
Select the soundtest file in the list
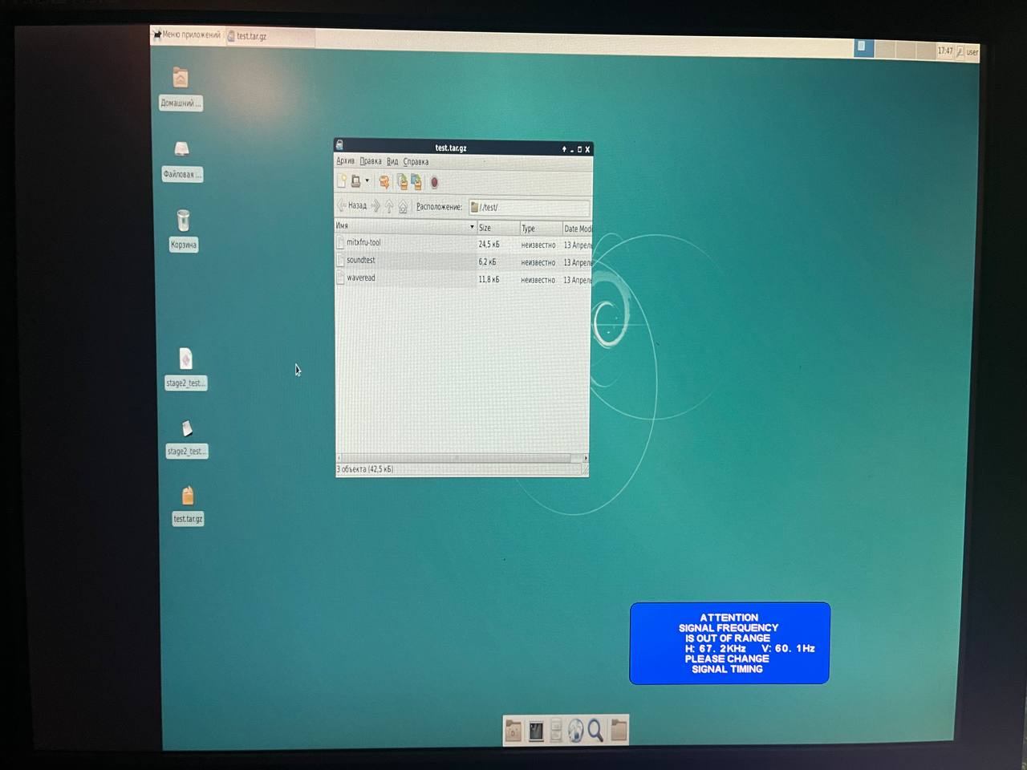click(361, 261)
